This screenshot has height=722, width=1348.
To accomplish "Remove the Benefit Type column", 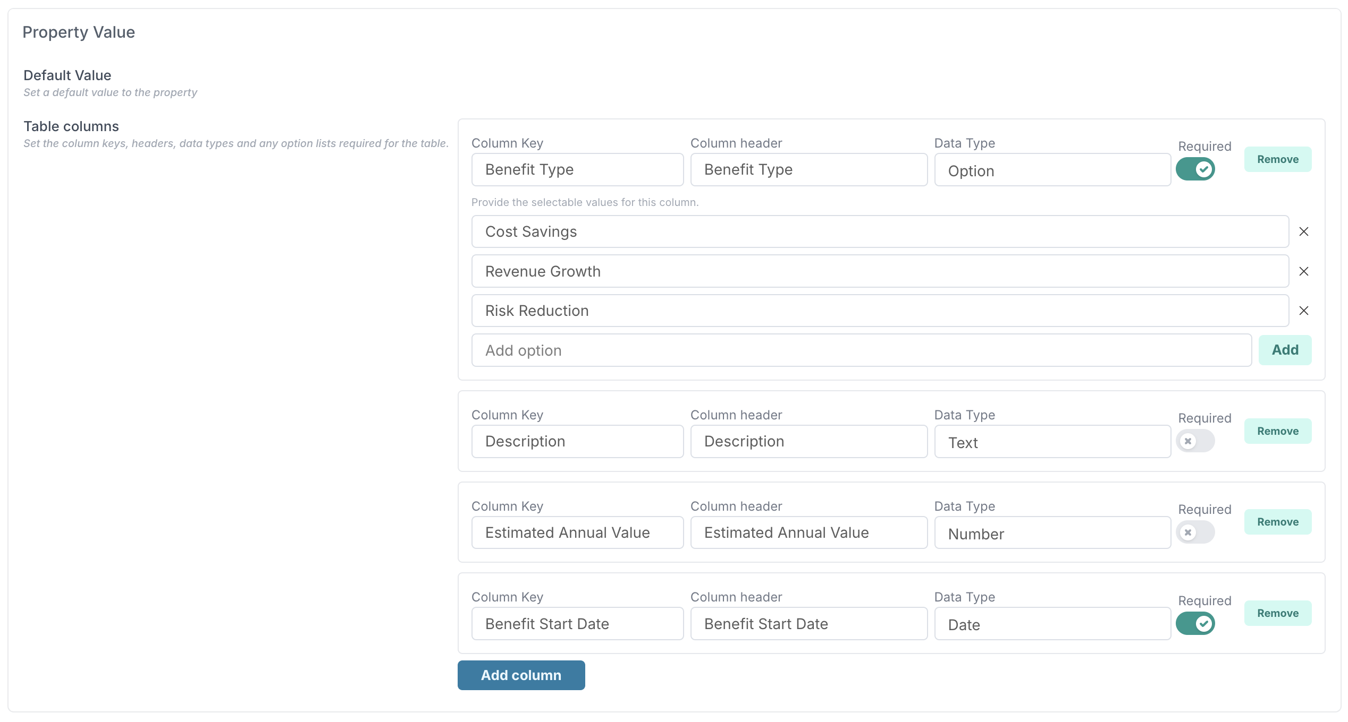I will click(1277, 159).
